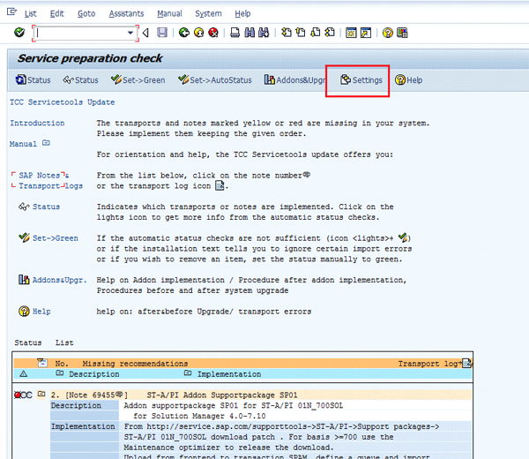Click the yellow Help question mark icon
The width and height of the screenshot is (529, 459).
pyautogui.click(x=388, y=33)
